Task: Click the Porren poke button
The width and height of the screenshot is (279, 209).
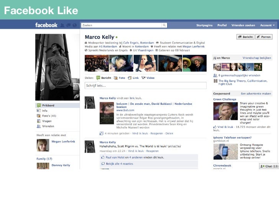Action: coord(264,37)
